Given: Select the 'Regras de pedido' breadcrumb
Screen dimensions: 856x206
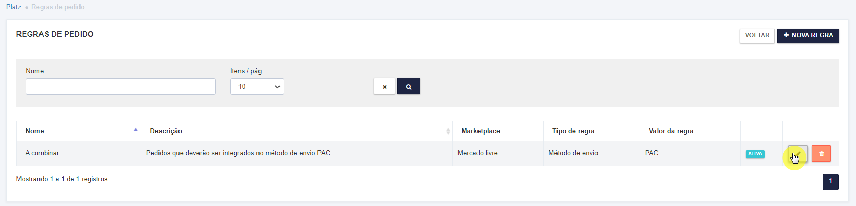Looking at the screenshot, I should (58, 7).
